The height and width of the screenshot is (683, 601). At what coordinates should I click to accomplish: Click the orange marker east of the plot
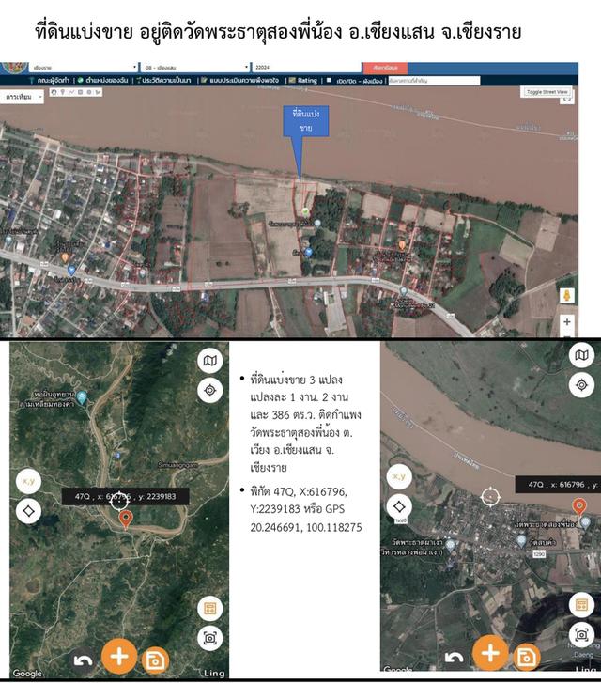point(402,245)
